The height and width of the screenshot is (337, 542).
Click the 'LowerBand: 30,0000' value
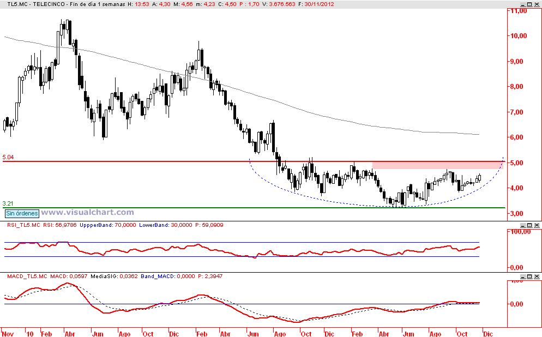click(x=166, y=225)
